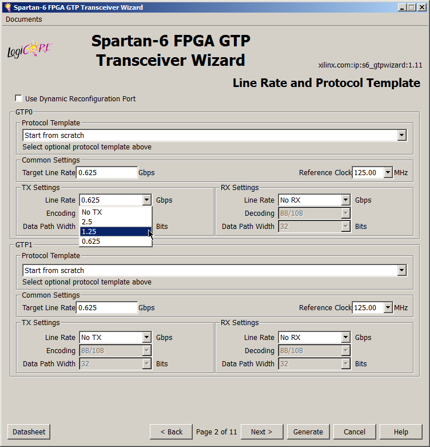Image resolution: width=430 pixels, height=447 pixels.
Task: Select 2.5 Gbps line rate option
Action: [116, 222]
